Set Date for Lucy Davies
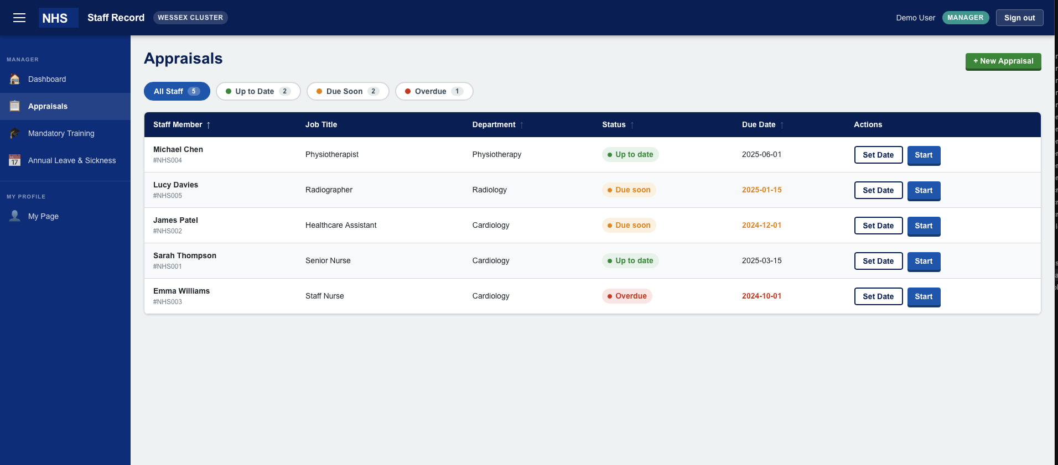The height and width of the screenshot is (465, 1058). (x=878, y=190)
